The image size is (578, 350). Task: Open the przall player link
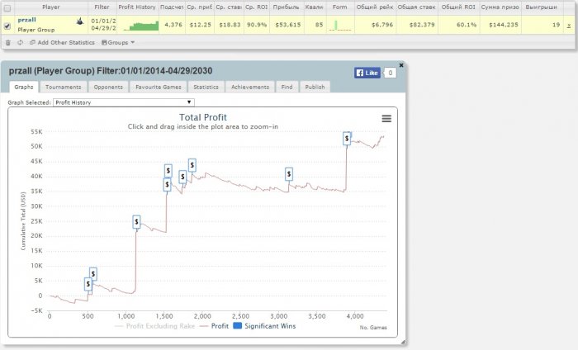tap(27, 20)
